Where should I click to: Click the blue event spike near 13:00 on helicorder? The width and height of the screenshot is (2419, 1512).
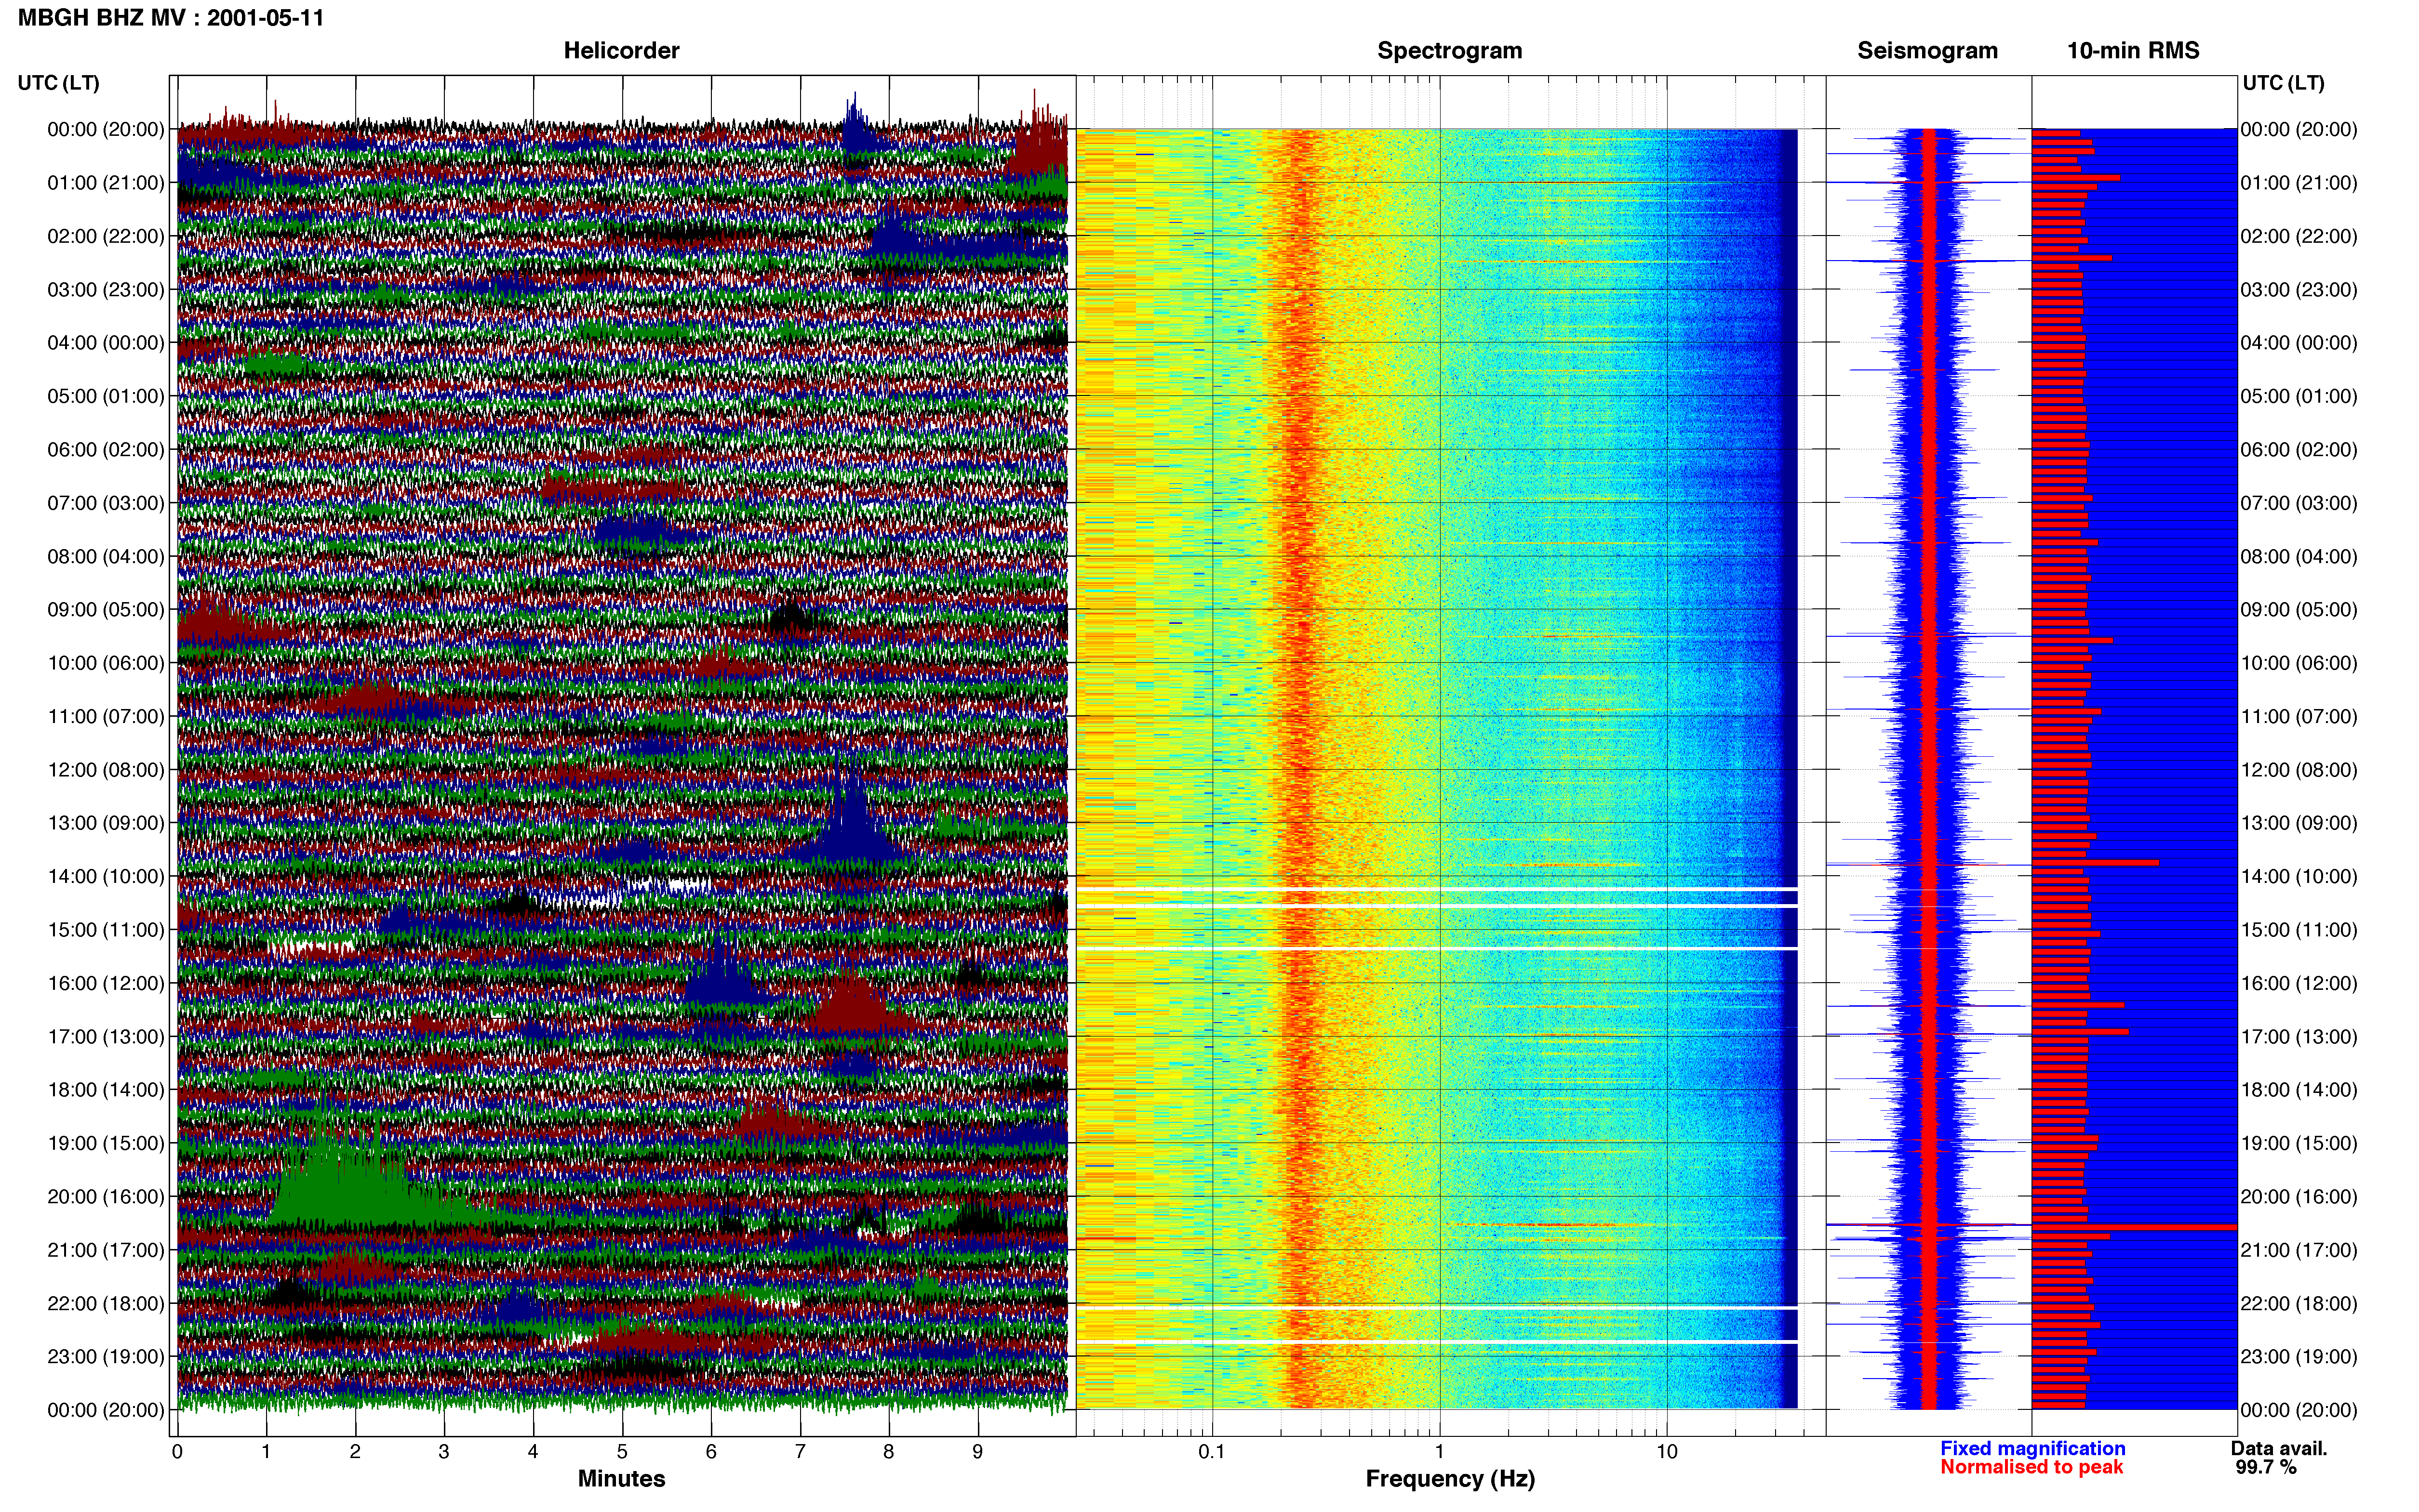click(852, 820)
